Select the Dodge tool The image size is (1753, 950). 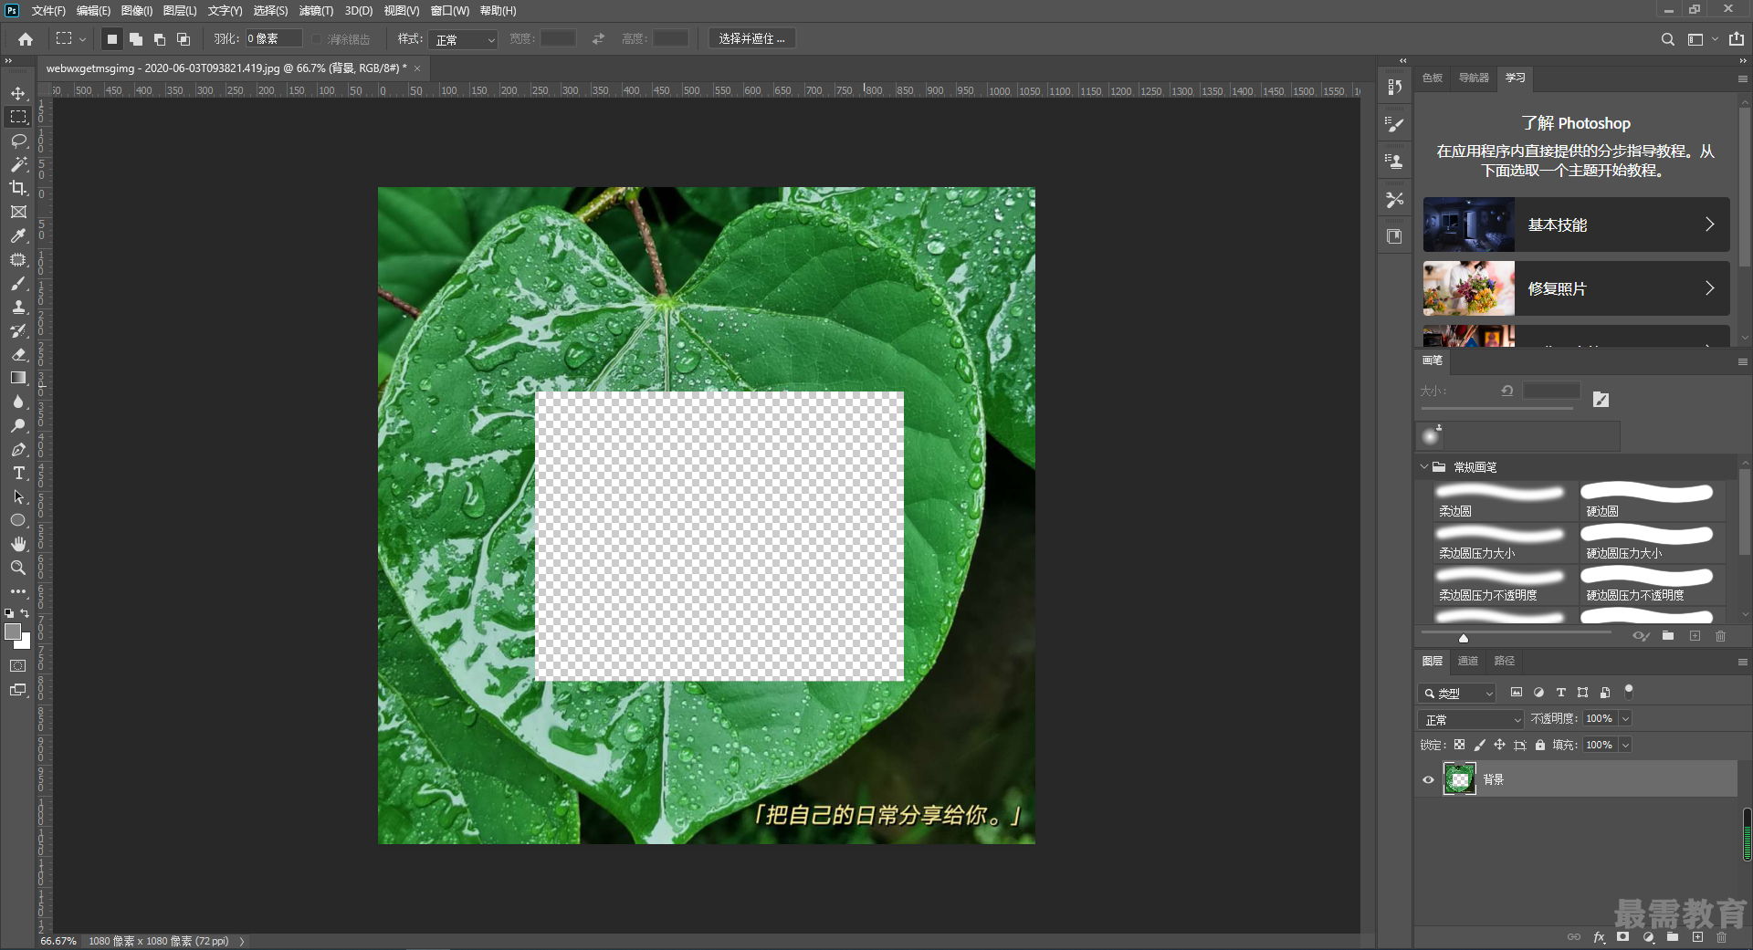[18, 425]
